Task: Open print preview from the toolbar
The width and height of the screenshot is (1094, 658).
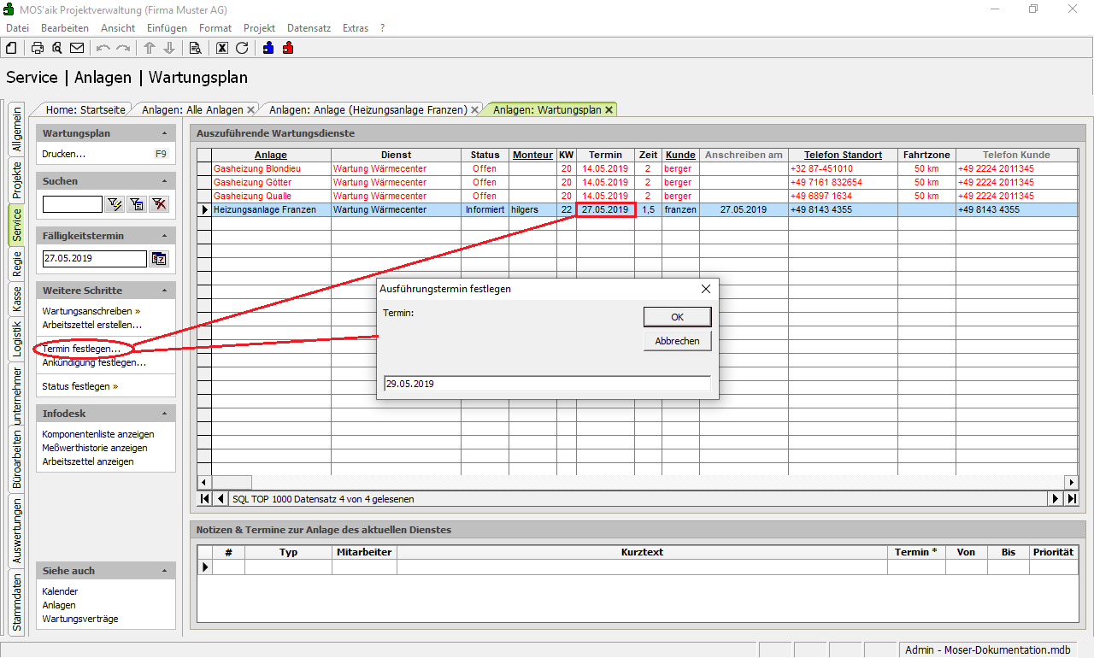Action: pos(57,48)
